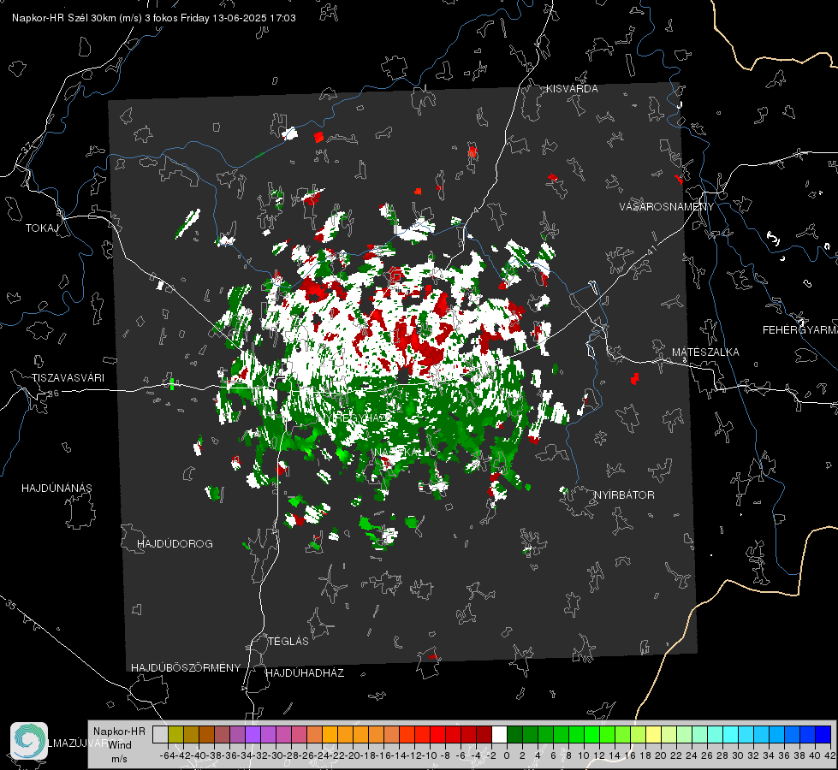Viewport: 838px width, 770px height.
Task: Select the FEHÉRGYARMAT town label
Action: coord(799,330)
